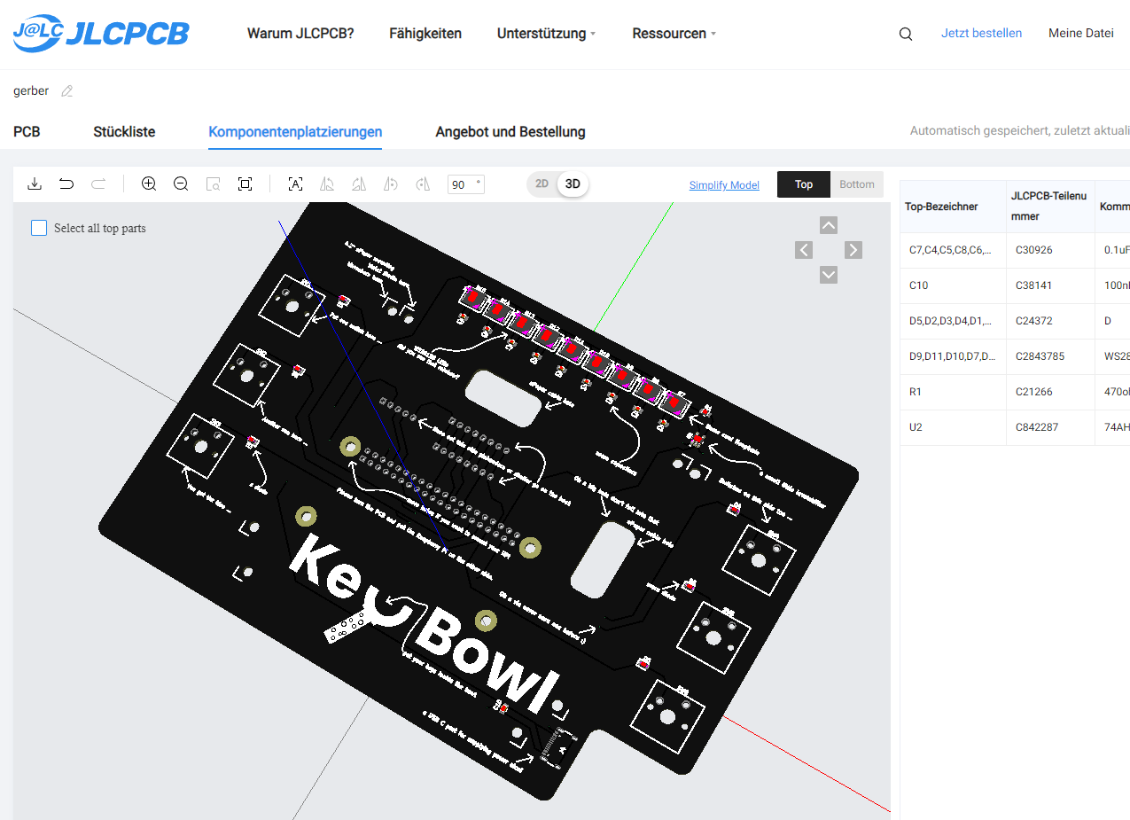Select the D9,D11,D10,D7 designator row

coord(1015,356)
